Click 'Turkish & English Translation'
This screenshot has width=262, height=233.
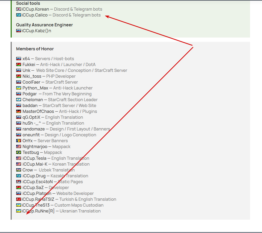click(x=88, y=199)
